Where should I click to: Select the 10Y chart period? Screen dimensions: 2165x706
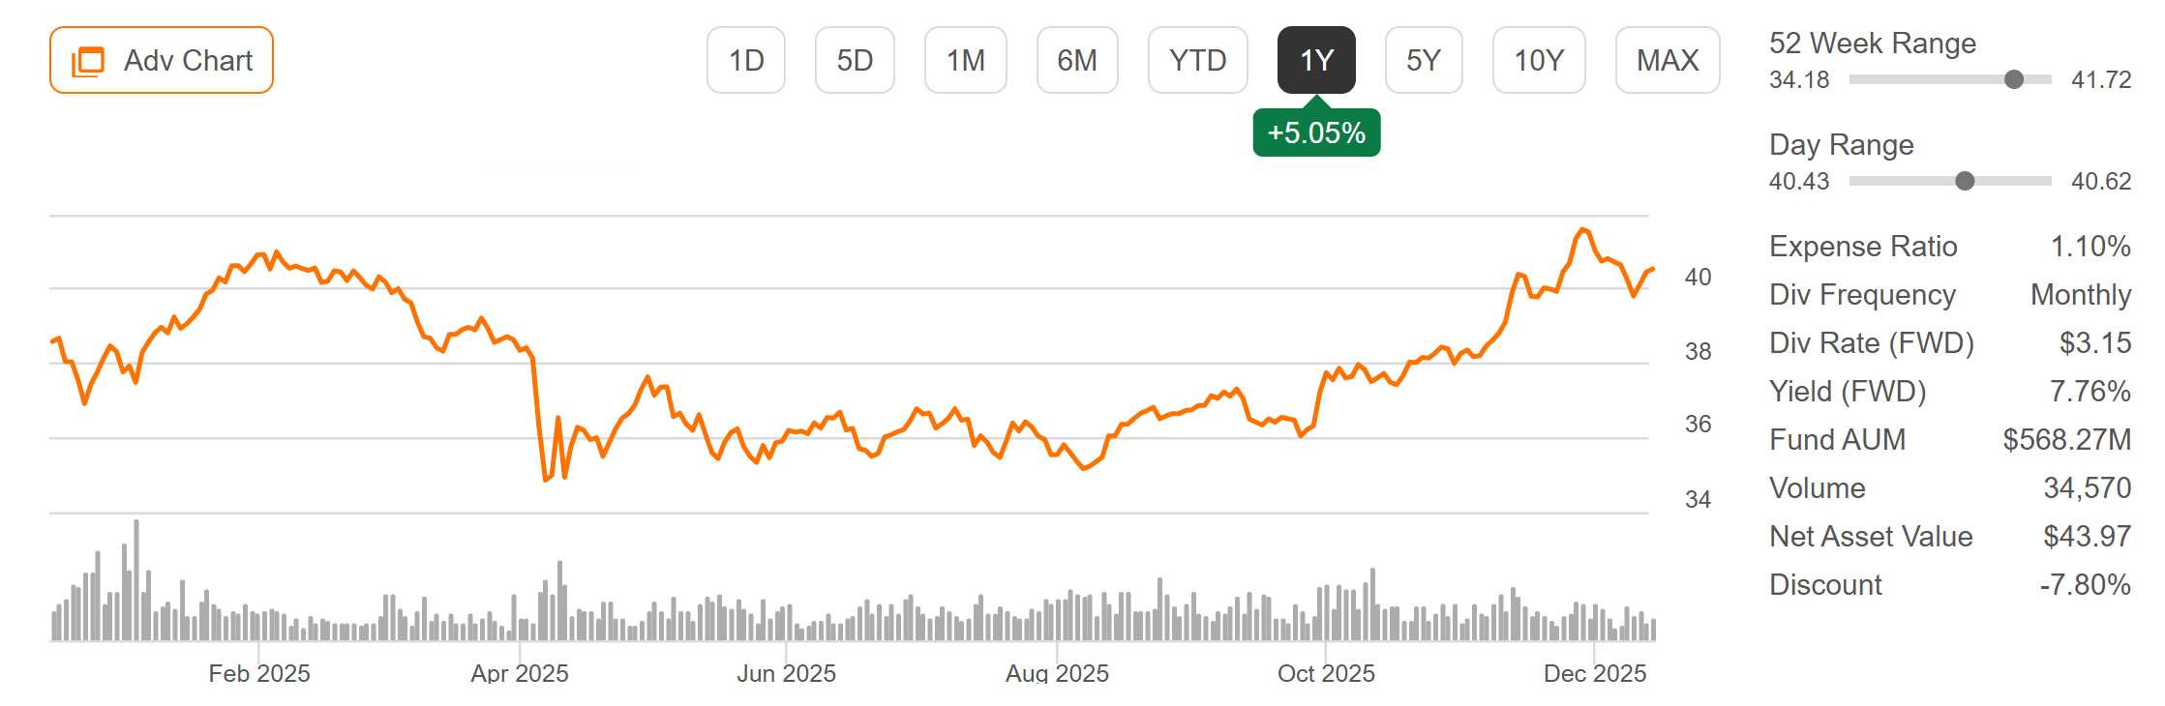pyautogui.click(x=1539, y=59)
